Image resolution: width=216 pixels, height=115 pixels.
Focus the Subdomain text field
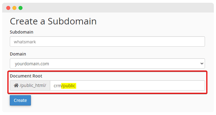[107, 41]
